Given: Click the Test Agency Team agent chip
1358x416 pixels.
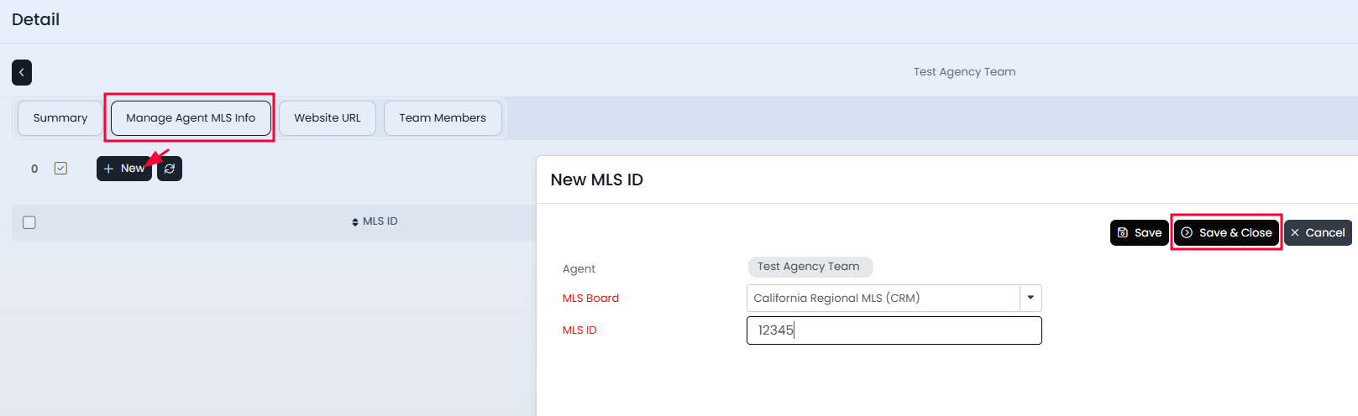Looking at the screenshot, I should (810, 267).
